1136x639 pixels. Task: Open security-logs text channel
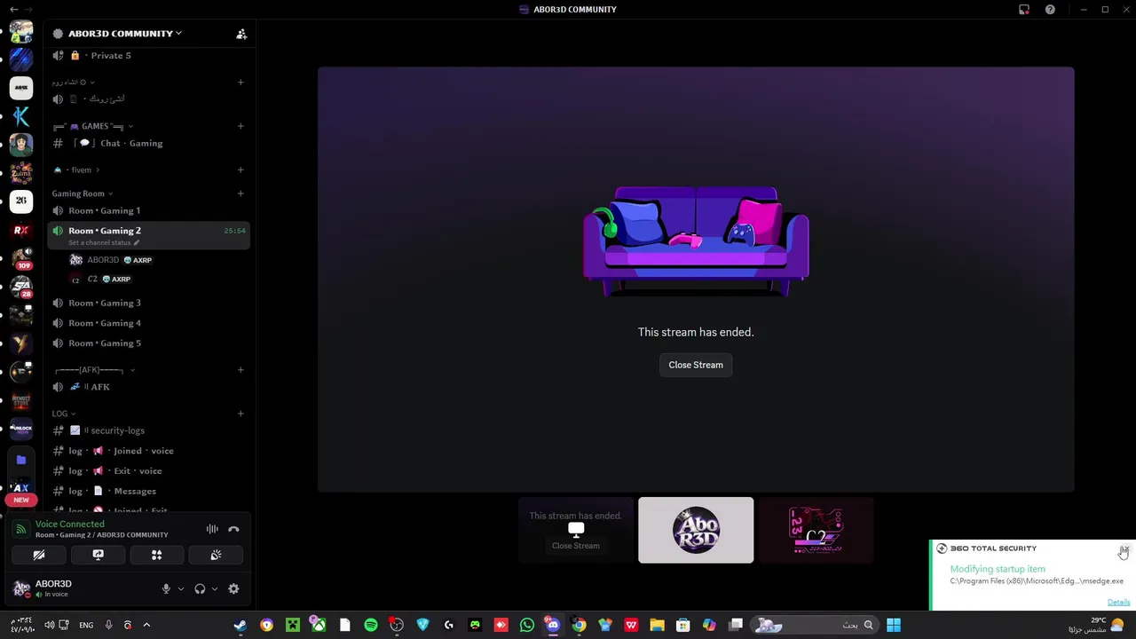[149, 430]
